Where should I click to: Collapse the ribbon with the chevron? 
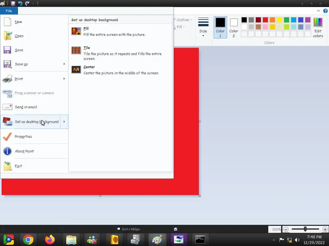[x=318, y=11]
